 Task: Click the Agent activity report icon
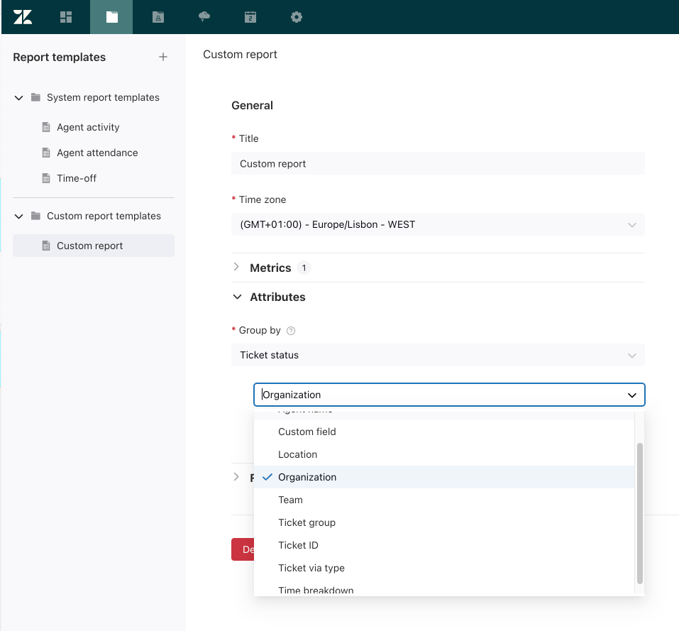tap(46, 127)
